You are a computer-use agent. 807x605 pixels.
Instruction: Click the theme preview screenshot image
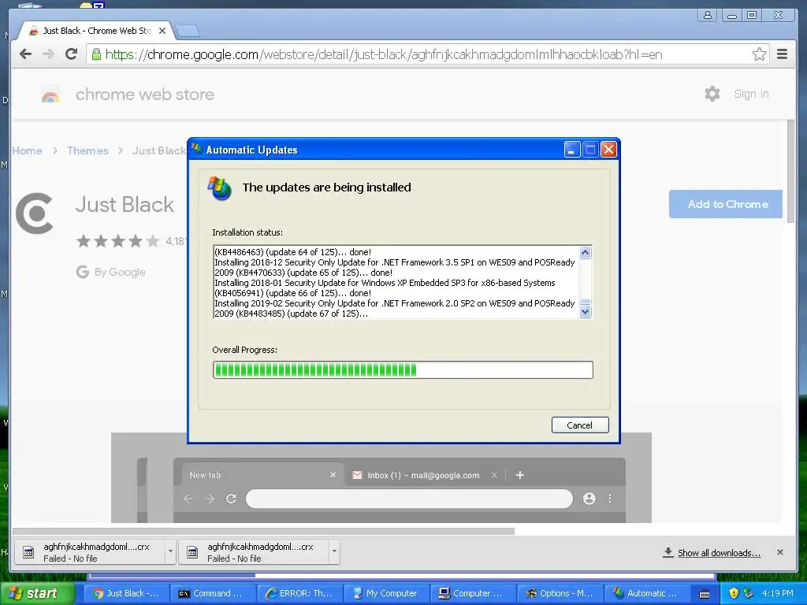tap(381, 483)
